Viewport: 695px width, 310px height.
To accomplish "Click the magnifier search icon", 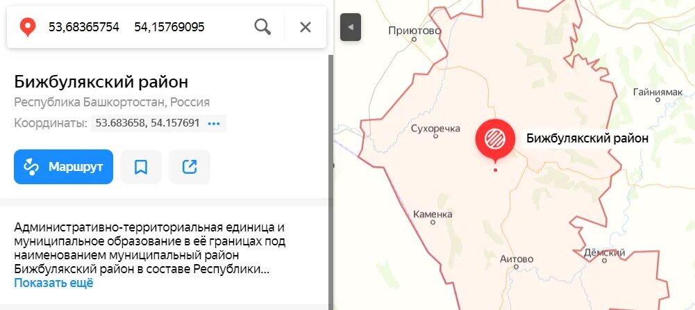I will coord(262,27).
